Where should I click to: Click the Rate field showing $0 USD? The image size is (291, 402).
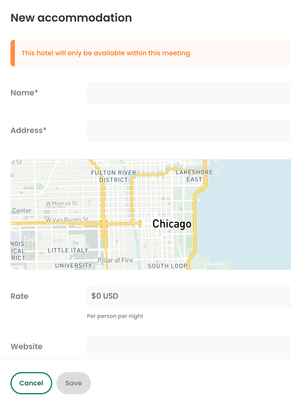coord(189,296)
